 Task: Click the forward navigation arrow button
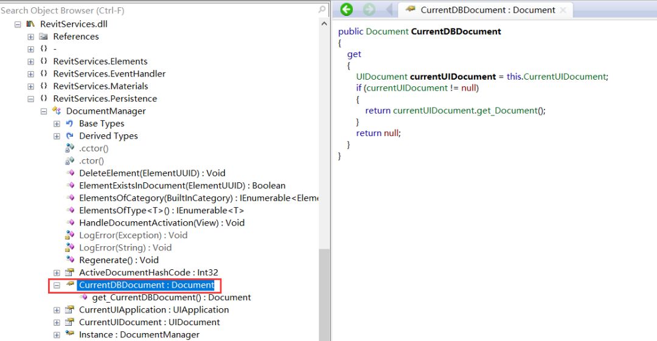click(x=369, y=9)
